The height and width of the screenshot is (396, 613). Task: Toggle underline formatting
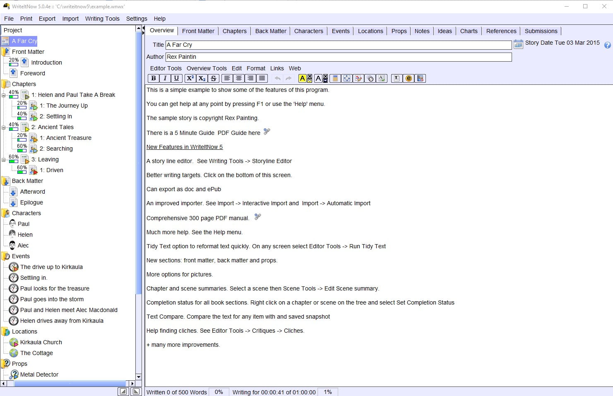pos(177,78)
